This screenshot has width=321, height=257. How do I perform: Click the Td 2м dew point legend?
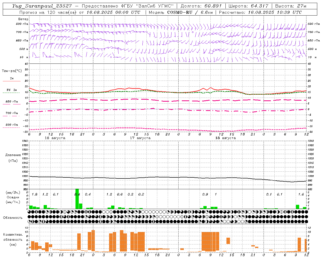[x=12, y=90]
